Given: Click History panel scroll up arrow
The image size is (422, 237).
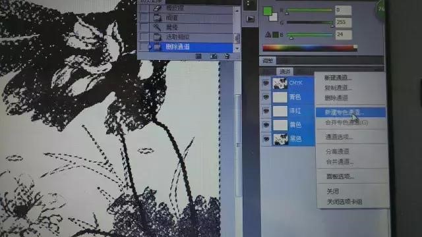Looking at the screenshot, I should click(237, 11).
